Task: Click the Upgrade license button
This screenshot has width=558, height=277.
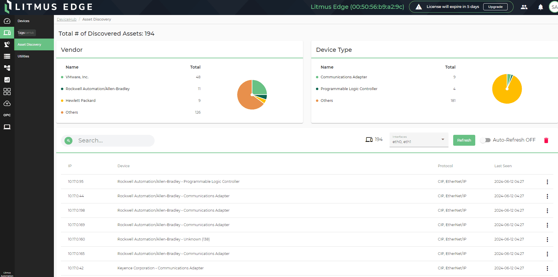Action: [495, 7]
